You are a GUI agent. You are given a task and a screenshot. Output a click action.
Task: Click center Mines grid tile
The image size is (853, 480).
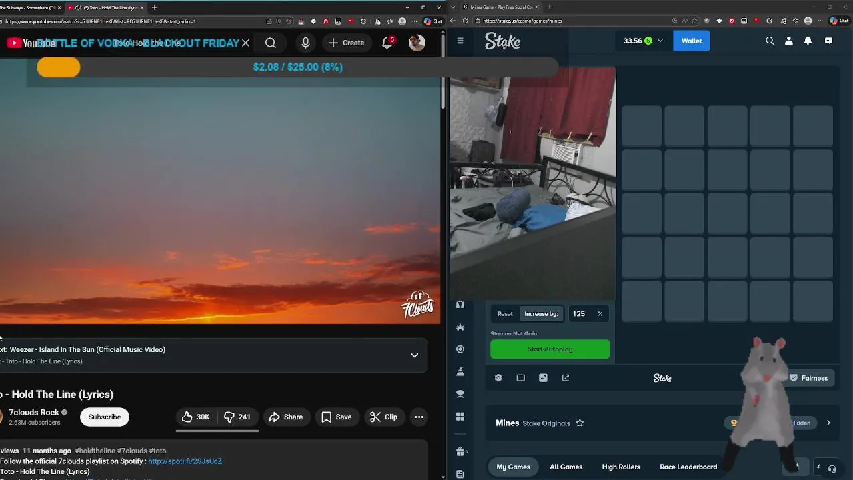click(x=728, y=214)
